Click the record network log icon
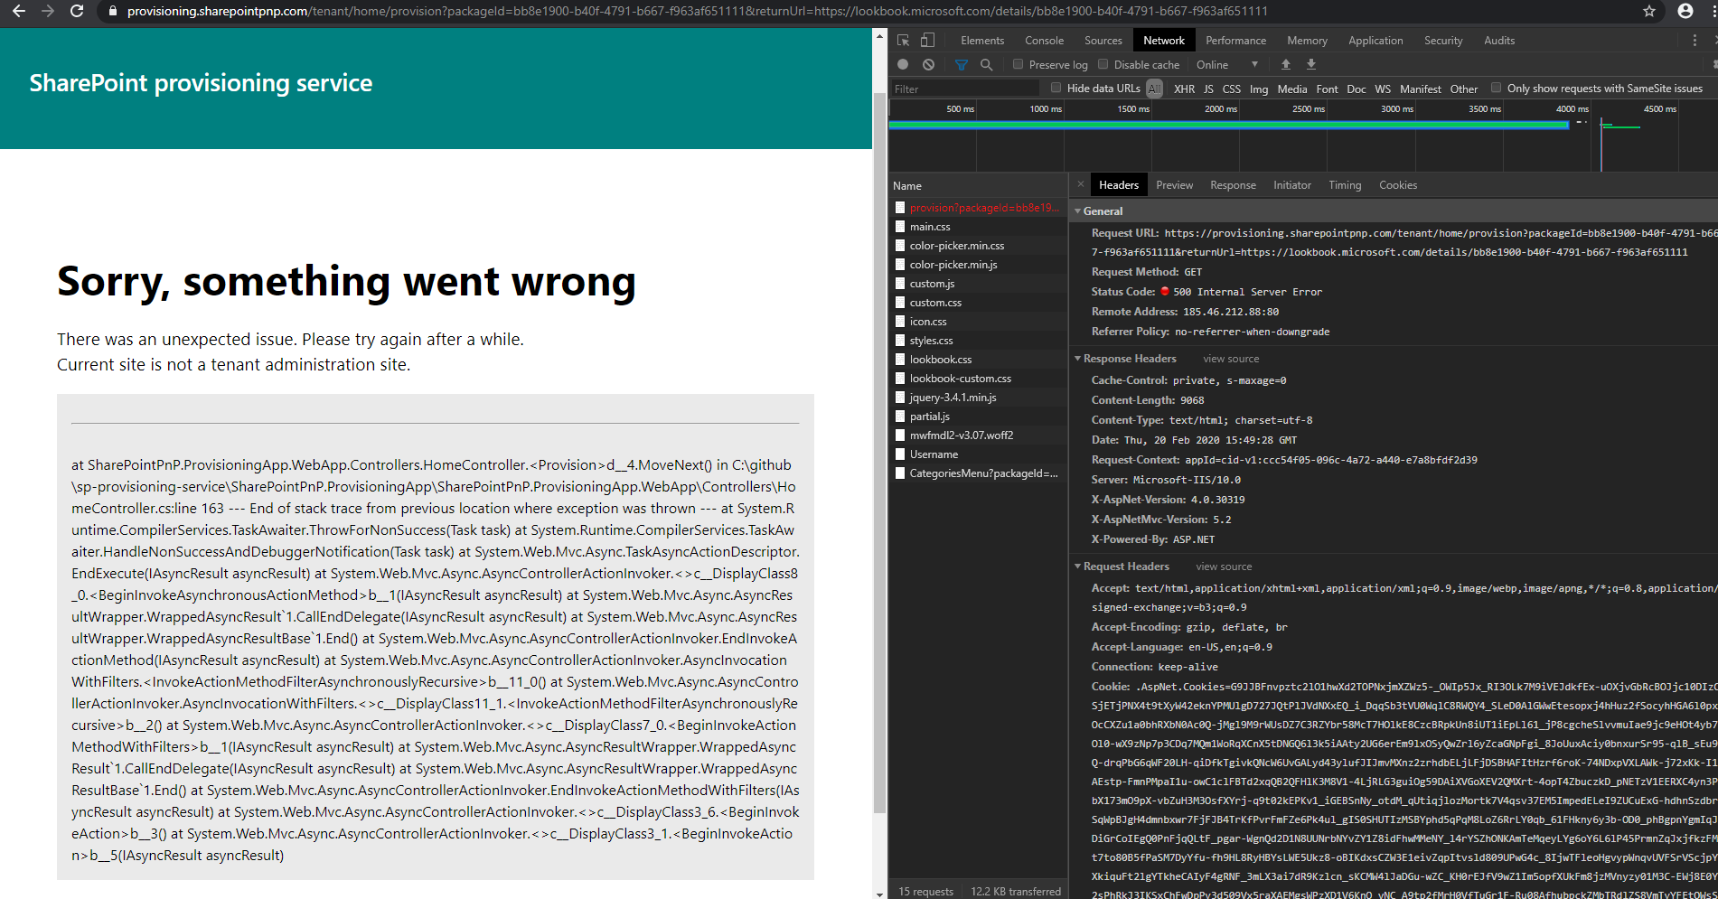Image resolution: width=1718 pixels, height=899 pixels. coord(901,64)
